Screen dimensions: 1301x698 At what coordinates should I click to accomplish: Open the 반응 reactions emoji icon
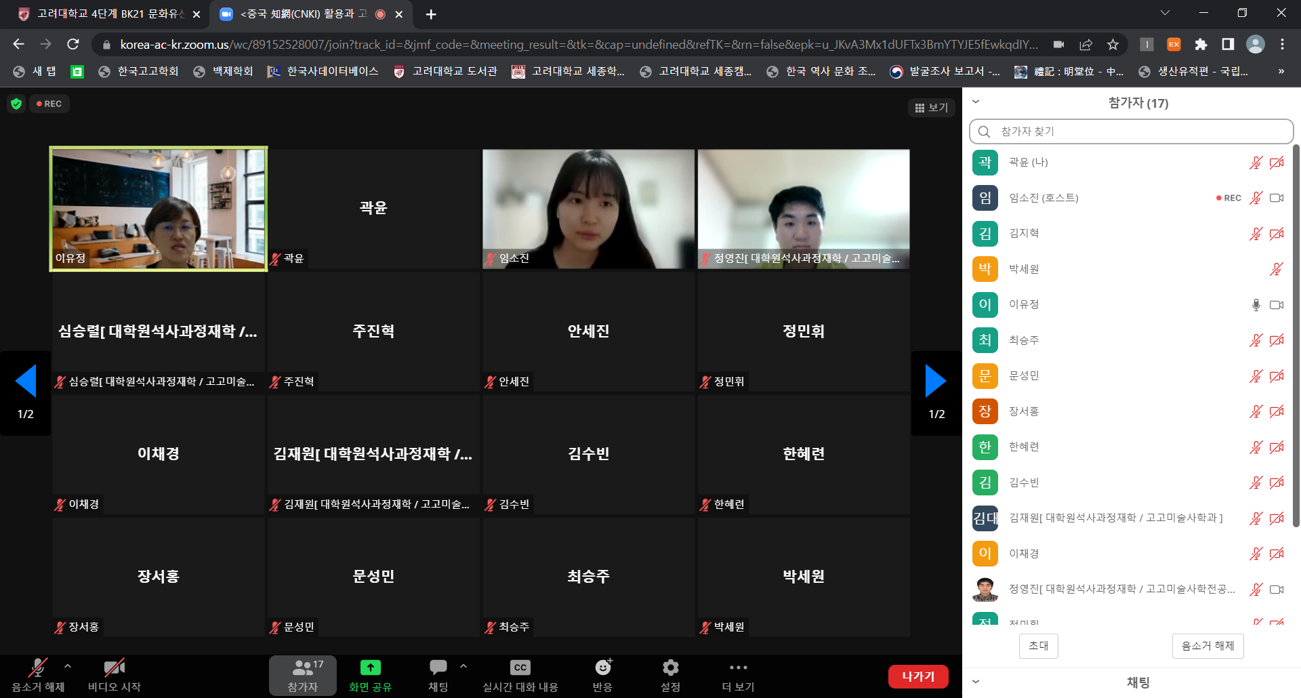602,668
